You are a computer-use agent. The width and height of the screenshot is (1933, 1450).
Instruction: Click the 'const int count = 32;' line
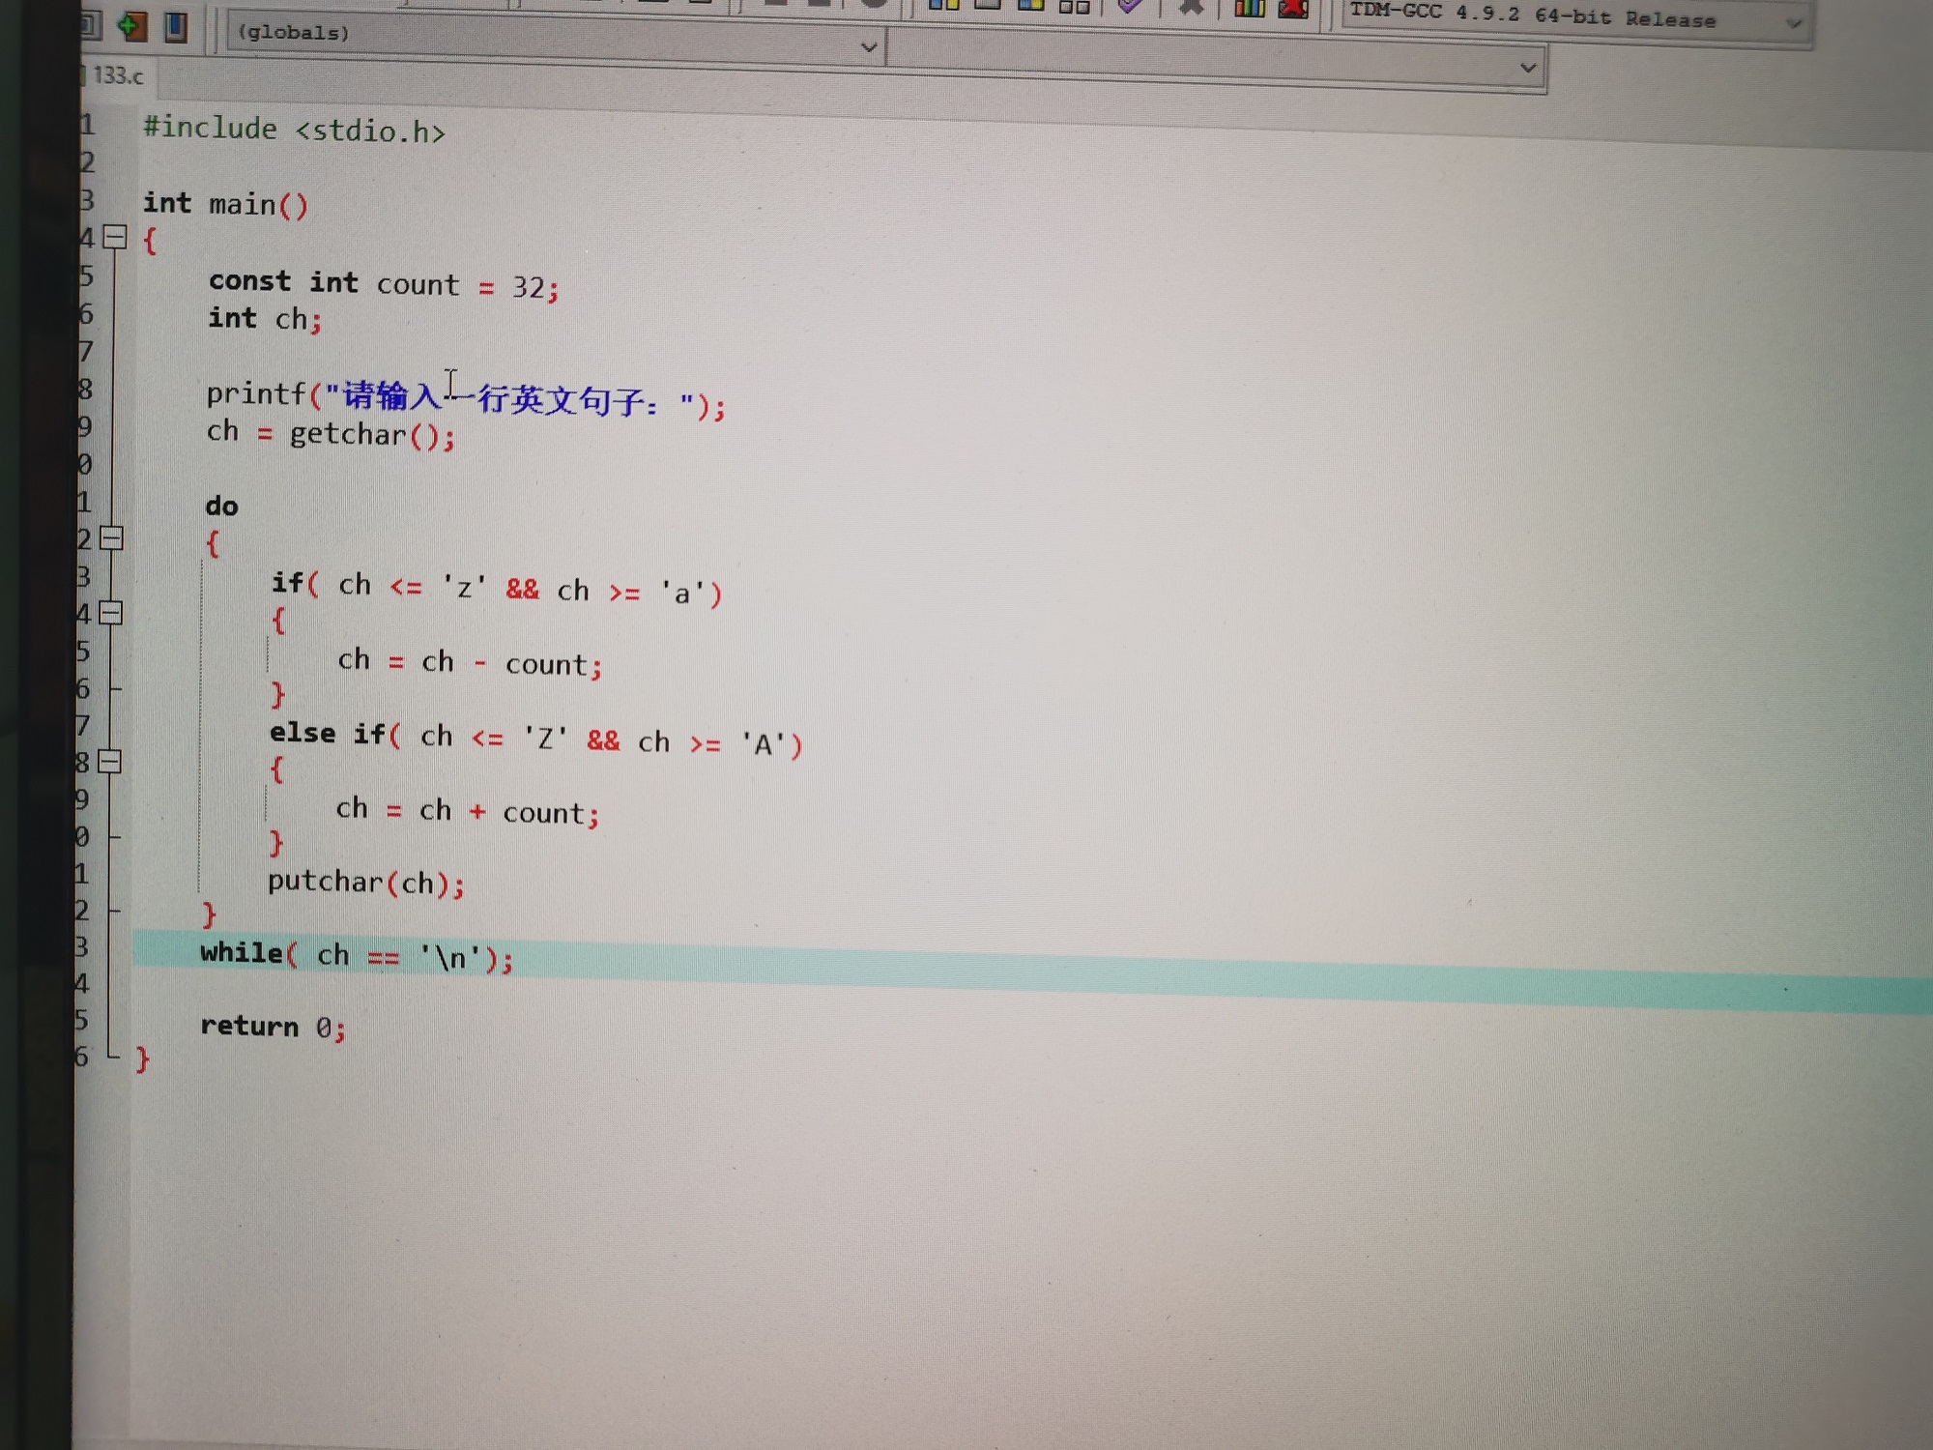(x=384, y=284)
